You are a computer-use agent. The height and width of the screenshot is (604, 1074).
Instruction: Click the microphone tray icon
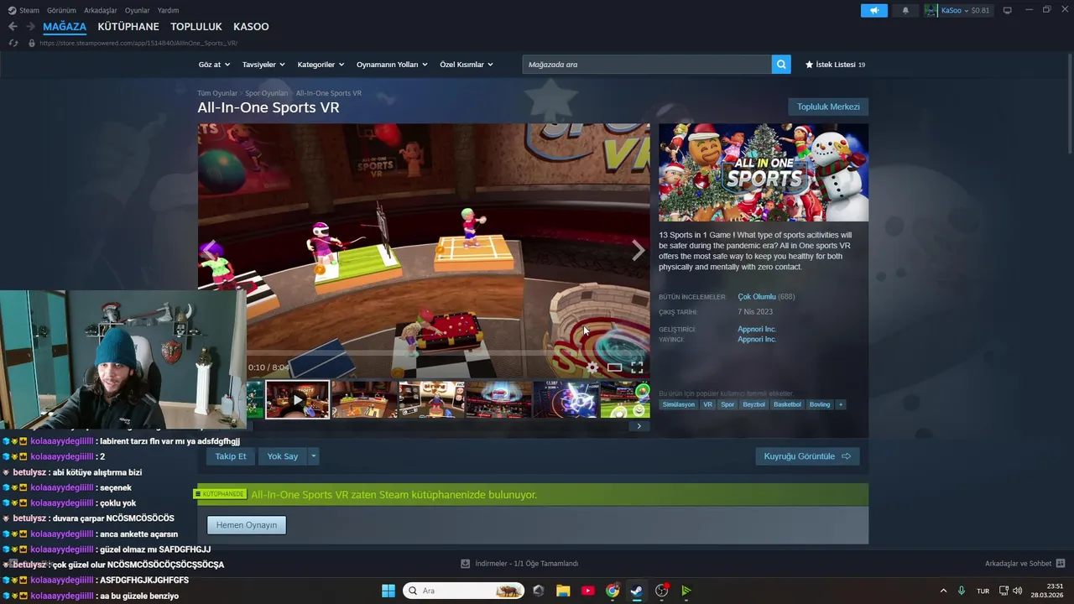pos(962,591)
